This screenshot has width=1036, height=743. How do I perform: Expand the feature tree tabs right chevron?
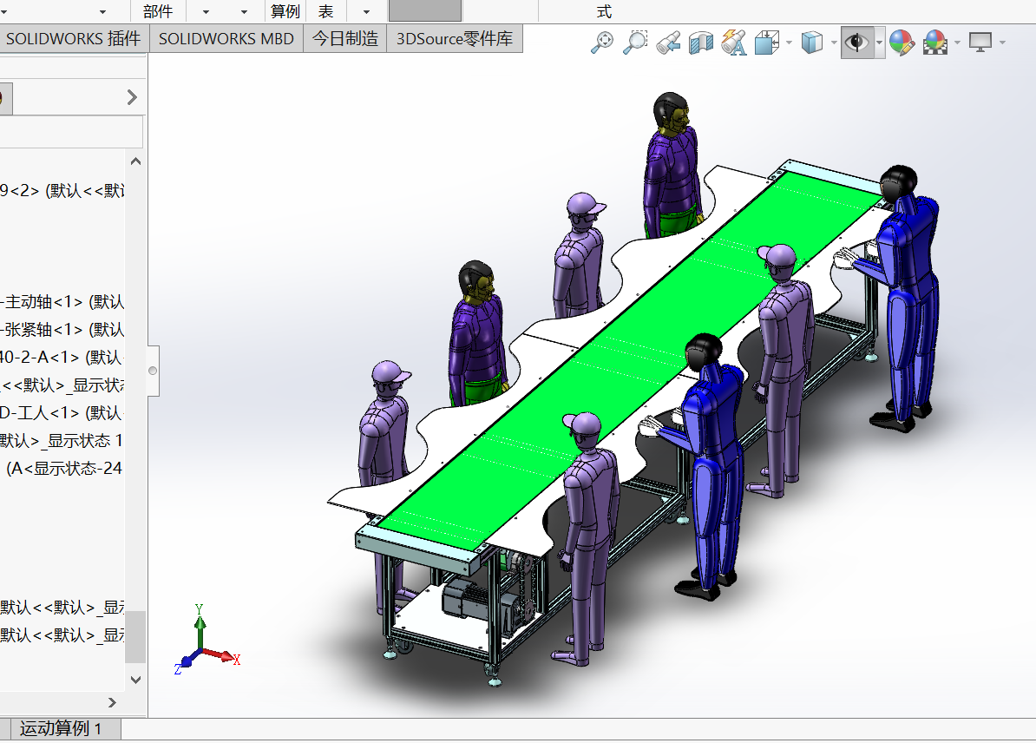coord(132,97)
